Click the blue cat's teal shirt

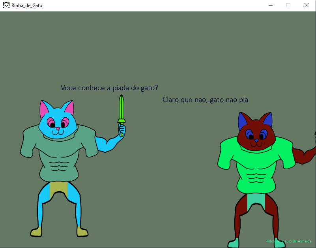point(58,154)
